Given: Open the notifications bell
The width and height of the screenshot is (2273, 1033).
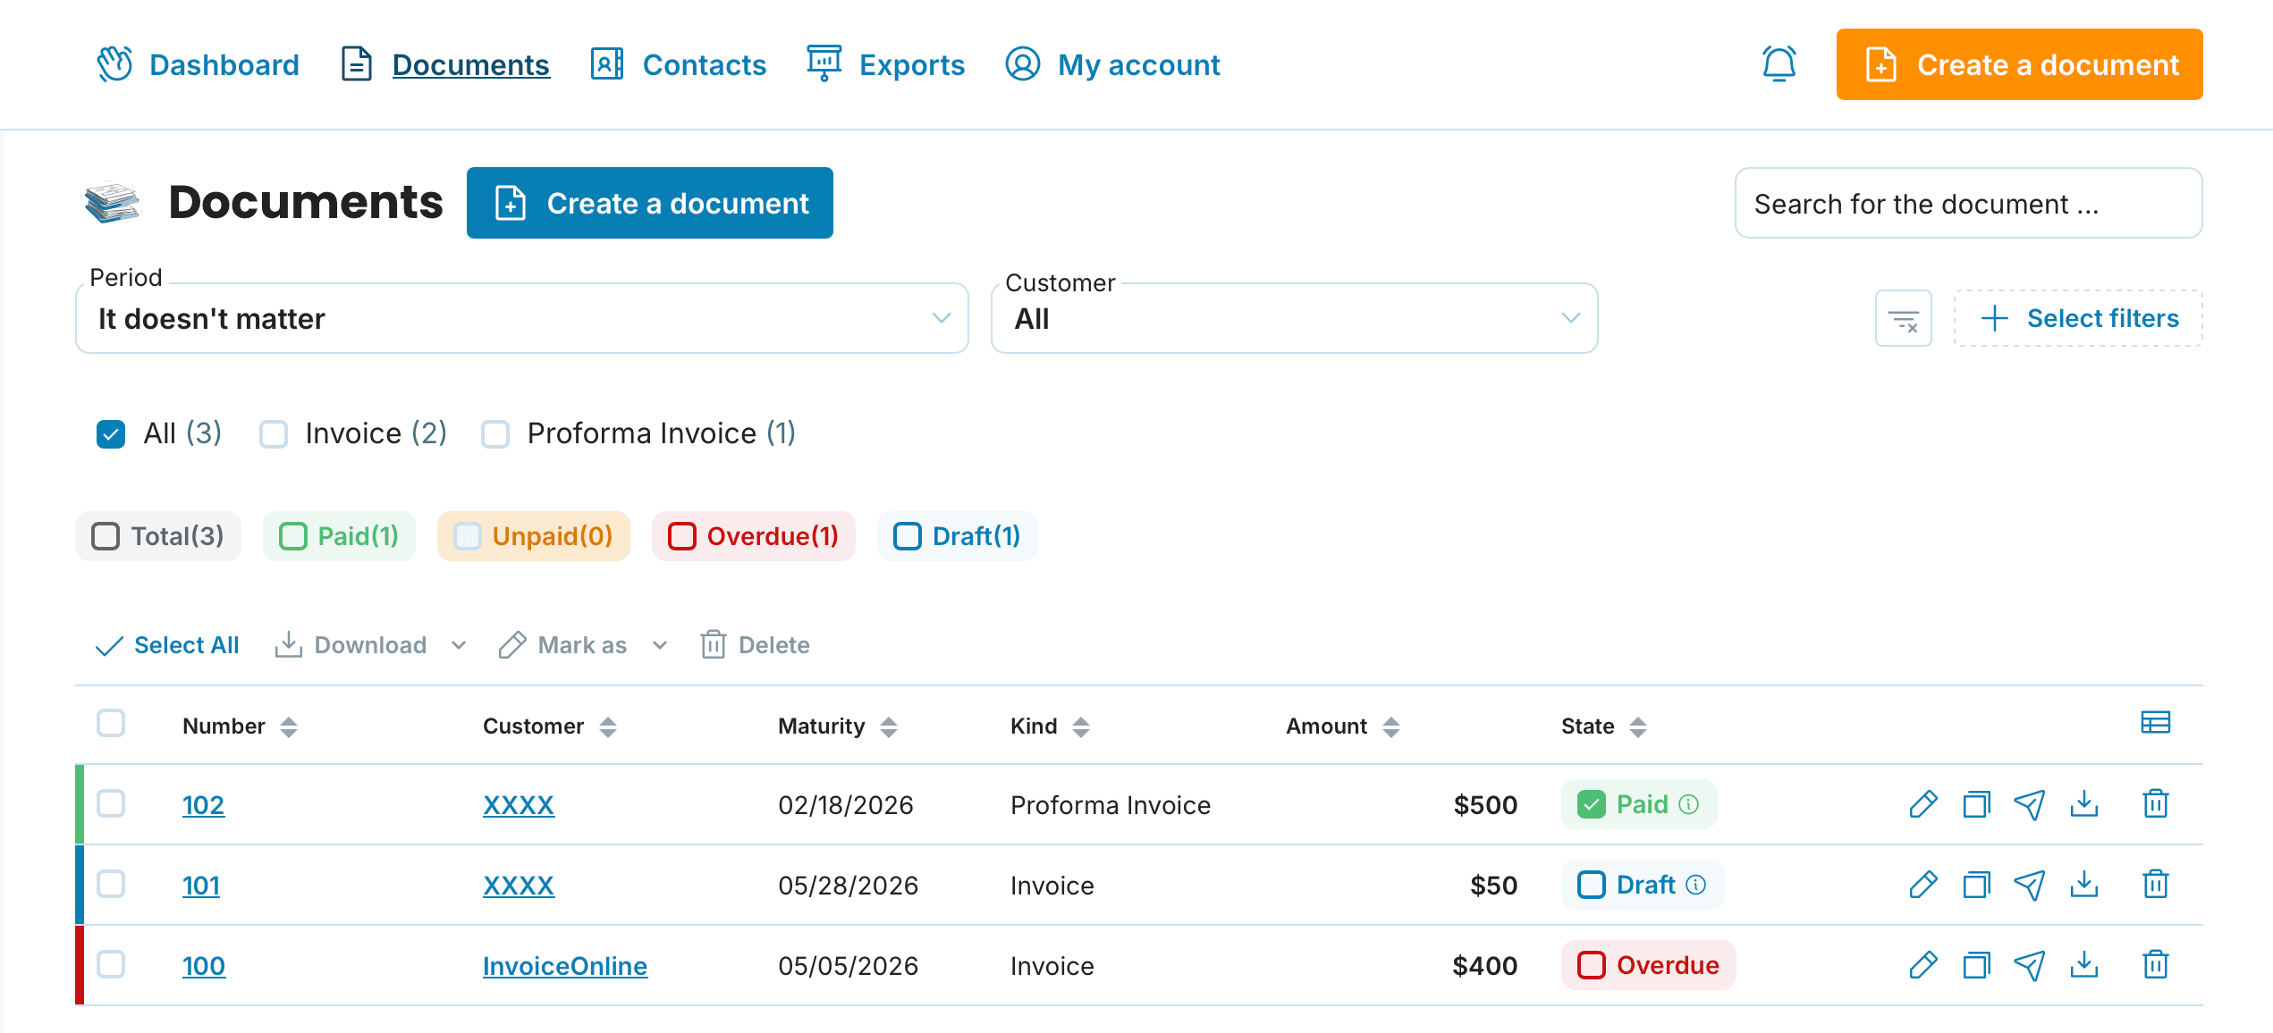Looking at the screenshot, I should coord(1779,64).
